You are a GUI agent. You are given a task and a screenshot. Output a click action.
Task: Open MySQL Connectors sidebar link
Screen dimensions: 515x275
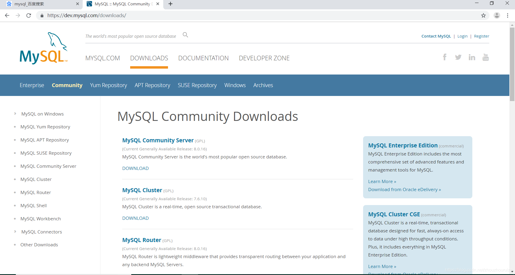tap(42, 232)
